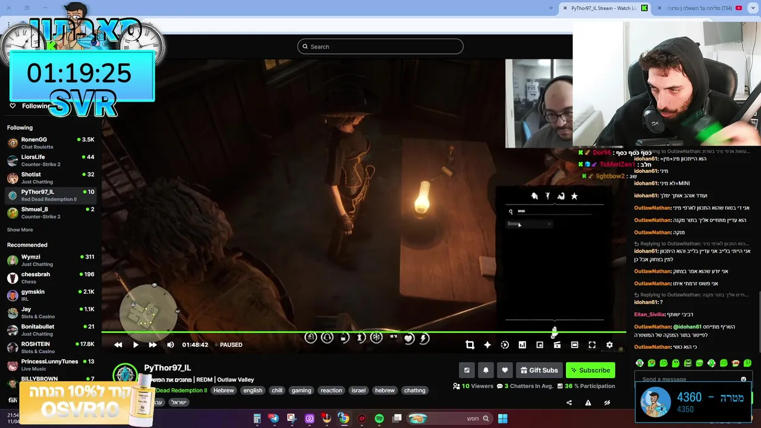Subscribe to PyThor97_IL

590,370
